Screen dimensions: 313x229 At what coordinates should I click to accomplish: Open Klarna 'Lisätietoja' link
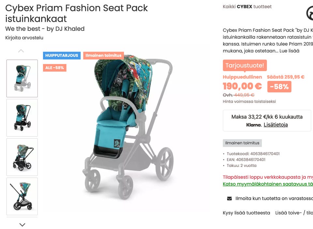click(x=276, y=124)
